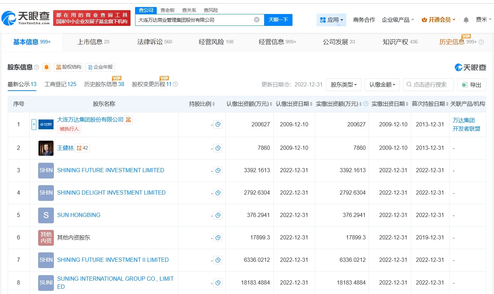Clear the search box with the X icon
This screenshot has width=494, height=294.
tap(256, 20)
